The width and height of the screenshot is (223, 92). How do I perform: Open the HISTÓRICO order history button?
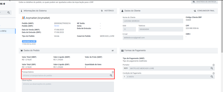(x=107, y=11)
